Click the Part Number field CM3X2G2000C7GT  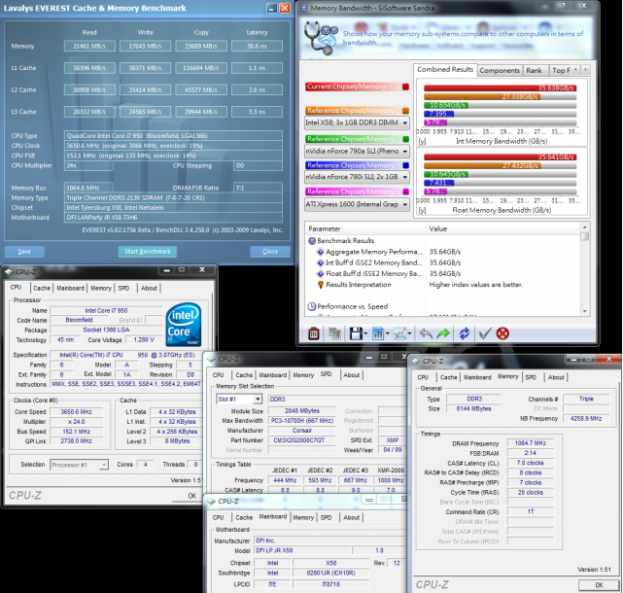(x=302, y=440)
